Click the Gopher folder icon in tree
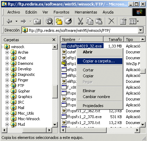Image resolution: width=147 pixels, height=141 pixels. point(14,91)
